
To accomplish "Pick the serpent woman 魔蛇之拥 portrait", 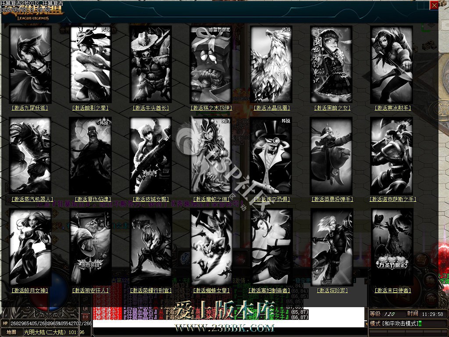I will [x=211, y=156].
